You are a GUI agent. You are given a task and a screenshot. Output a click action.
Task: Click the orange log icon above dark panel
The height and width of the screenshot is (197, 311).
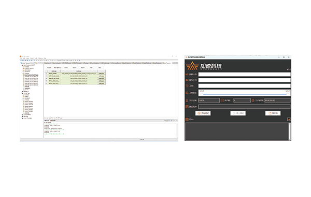pos(187,119)
